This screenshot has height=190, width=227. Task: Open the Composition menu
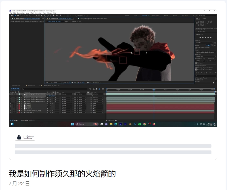click(21, 13)
